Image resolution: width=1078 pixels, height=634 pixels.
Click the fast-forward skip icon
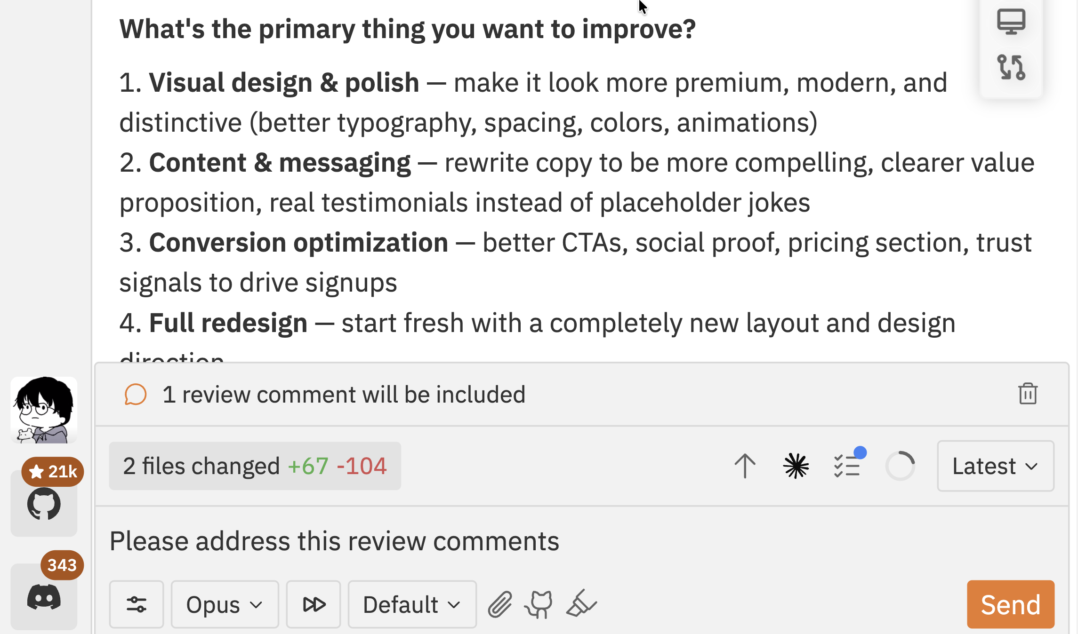pyautogui.click(x=314, y=604)
